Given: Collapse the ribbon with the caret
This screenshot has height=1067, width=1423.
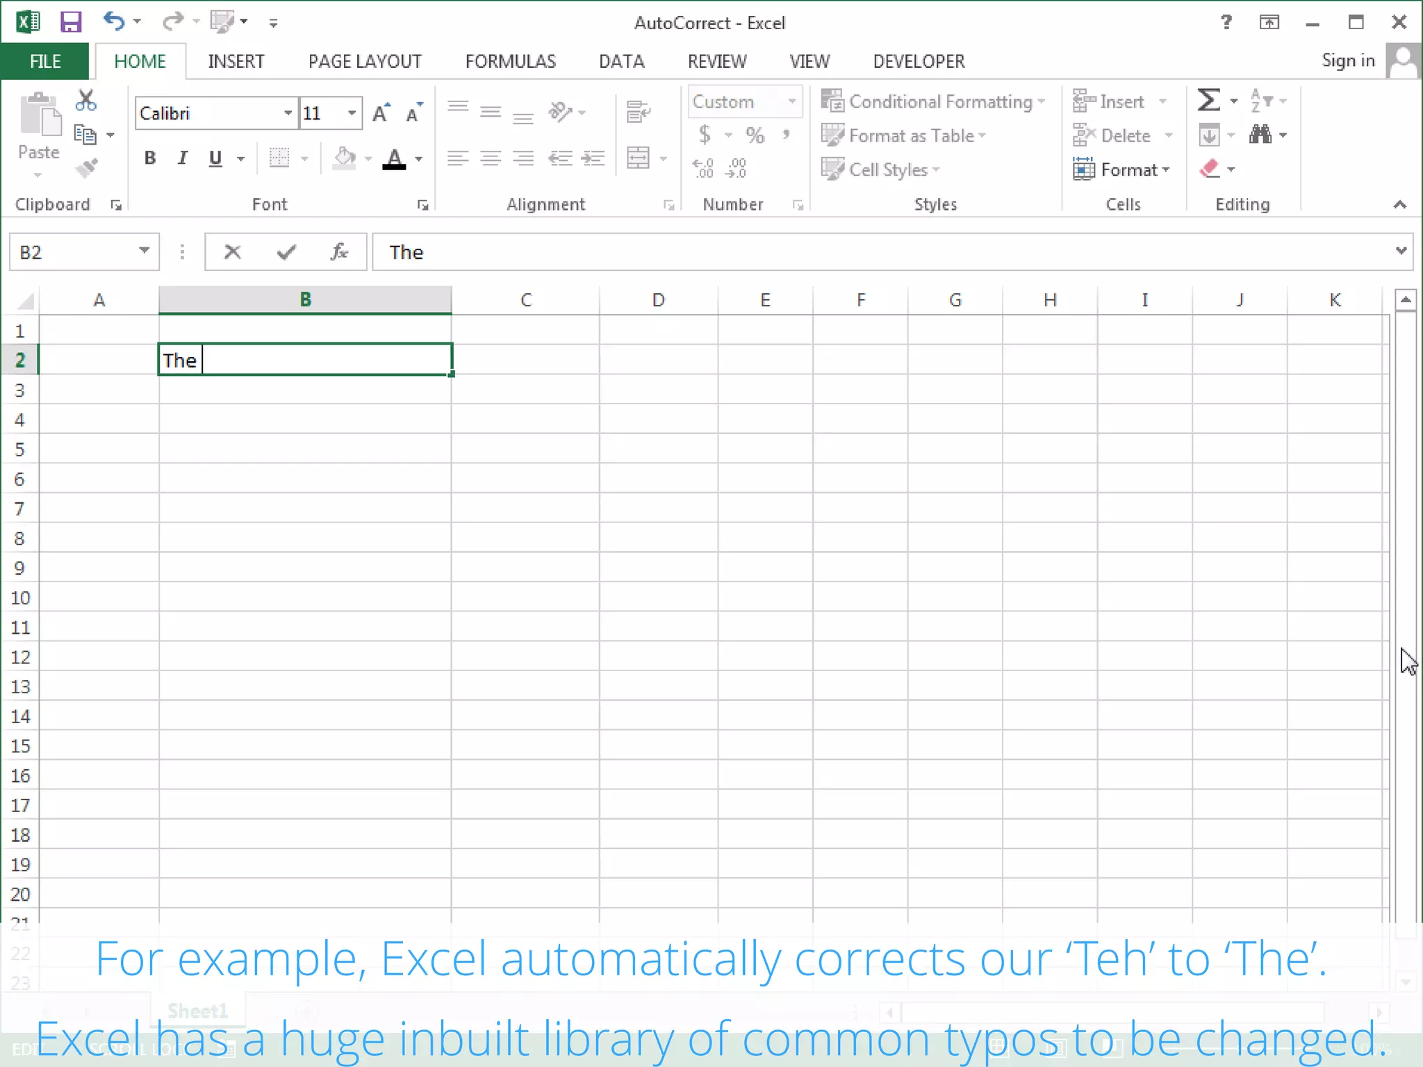Looking at the screenshot, I should coord(1399,204).
